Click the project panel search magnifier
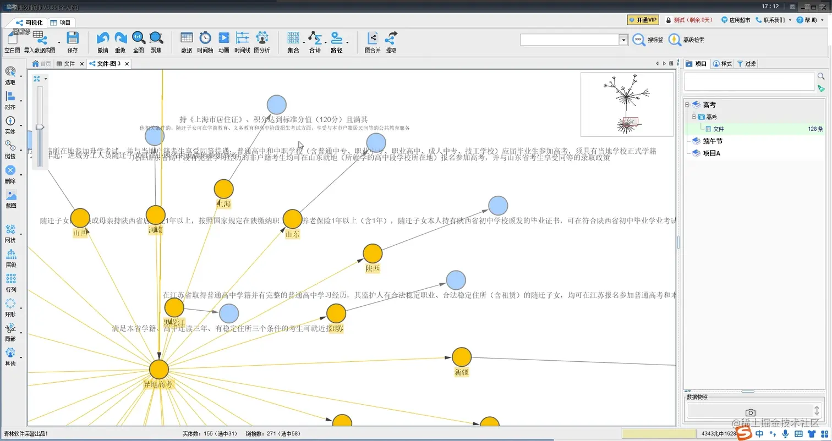 tap(821, 76)
